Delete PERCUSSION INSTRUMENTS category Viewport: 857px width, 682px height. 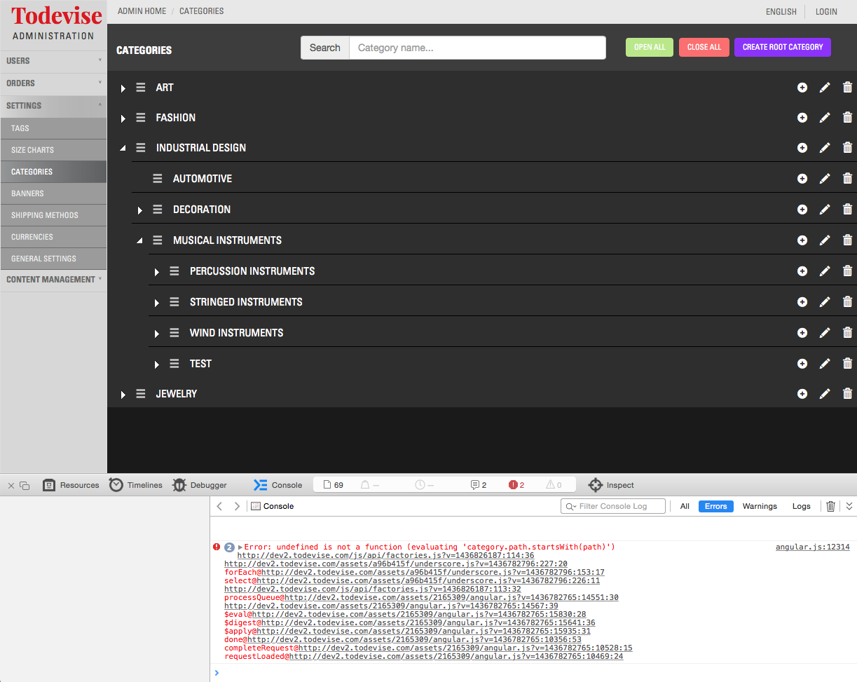847,271
